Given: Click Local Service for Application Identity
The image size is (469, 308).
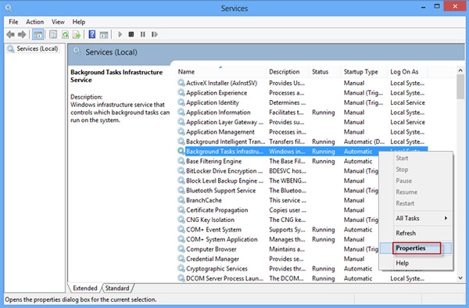Looking at the screenshot, I should (407, 102).
